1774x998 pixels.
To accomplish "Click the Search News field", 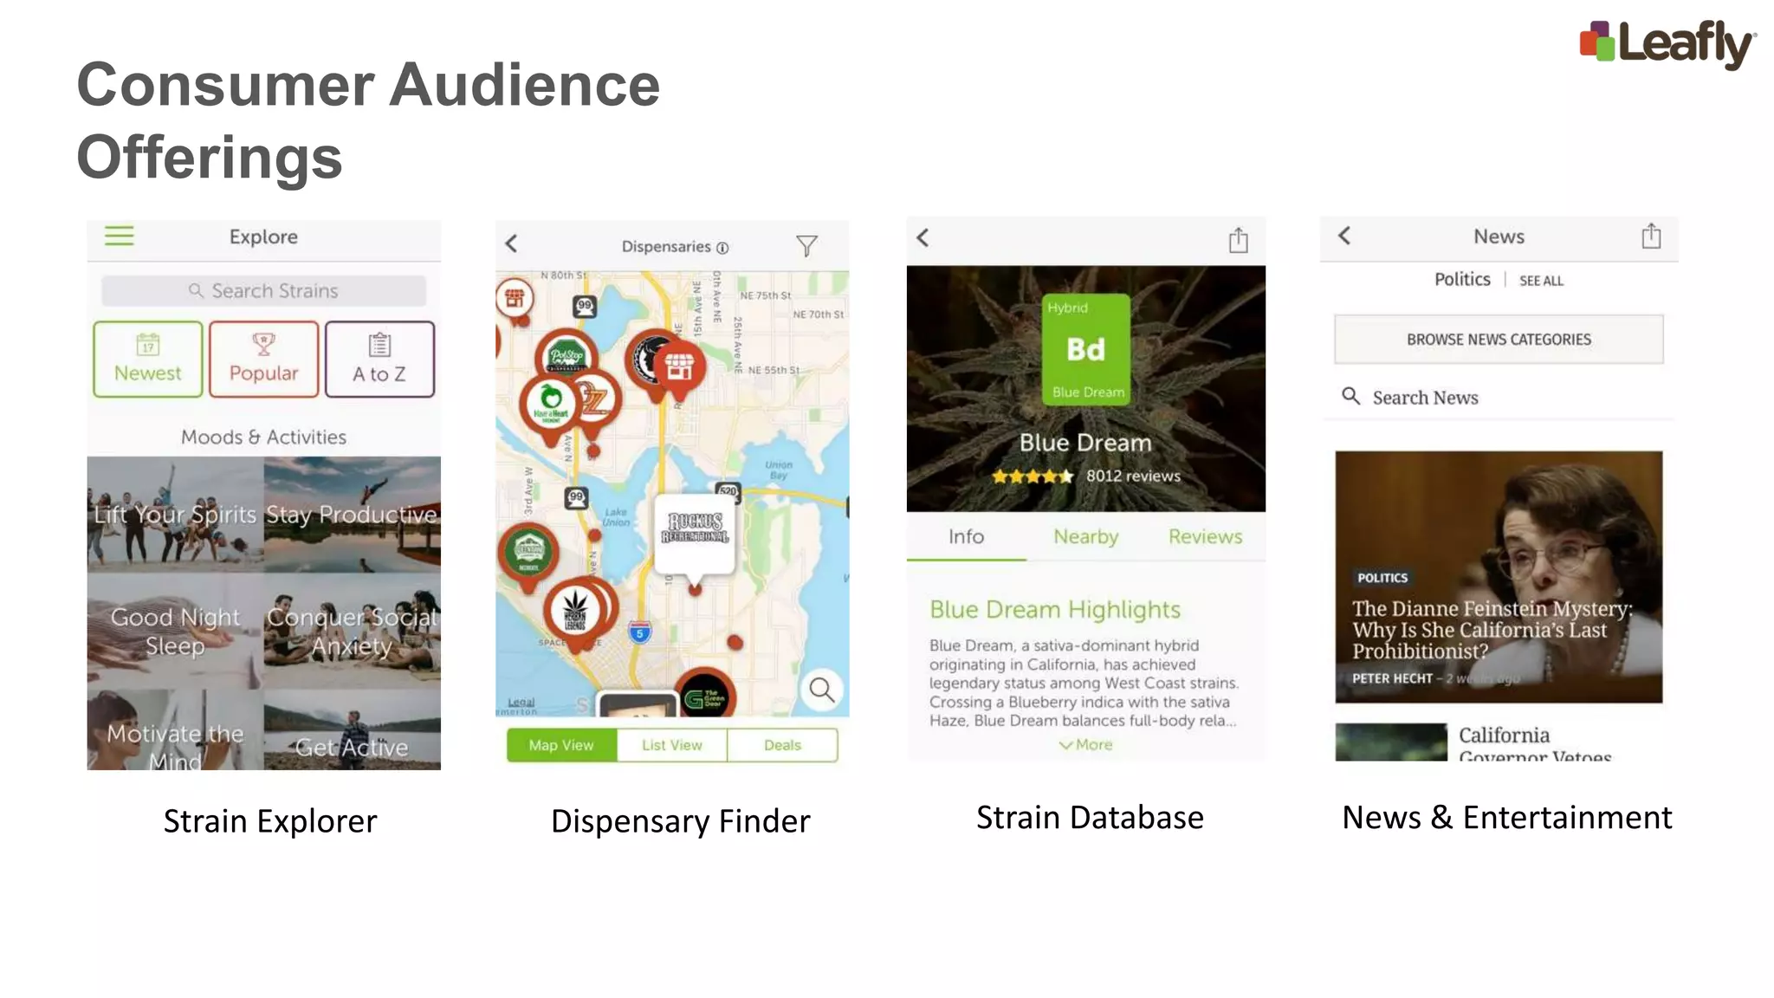I will (1499, 398).
